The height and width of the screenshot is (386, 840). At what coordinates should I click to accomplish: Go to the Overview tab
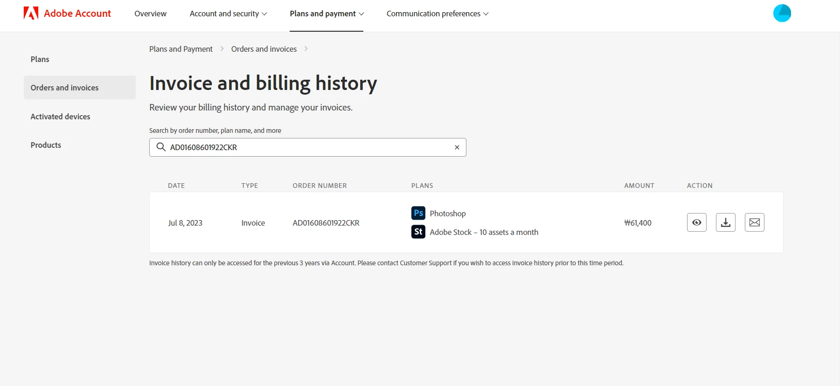150,14
